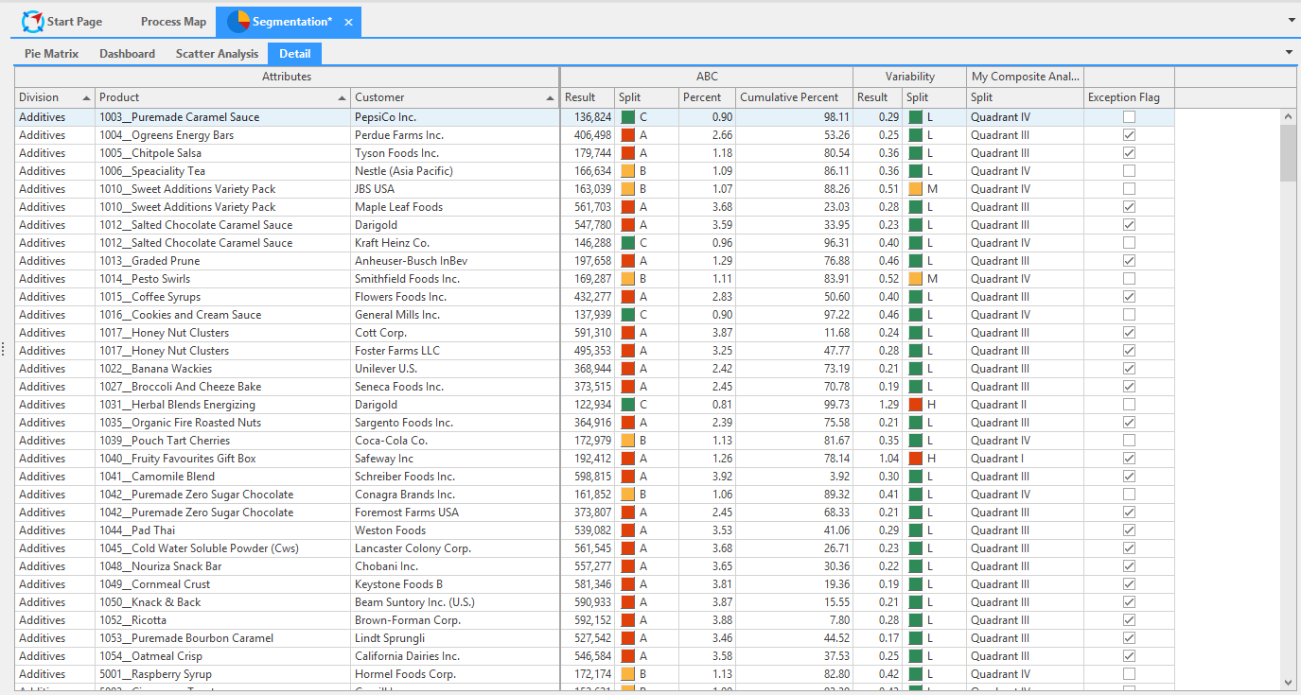This screenshot has height=695, width=1301.
Task: Toggle Exception Flag for Lindt Sprungli row
Action: pyautogui.click(x=1129, y=638)
